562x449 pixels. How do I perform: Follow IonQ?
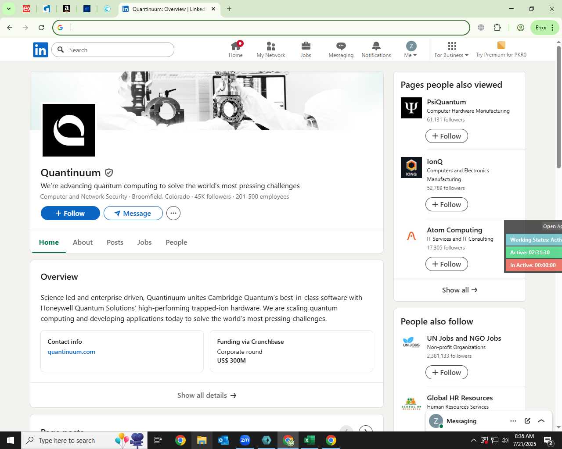(x=447, y=204)
